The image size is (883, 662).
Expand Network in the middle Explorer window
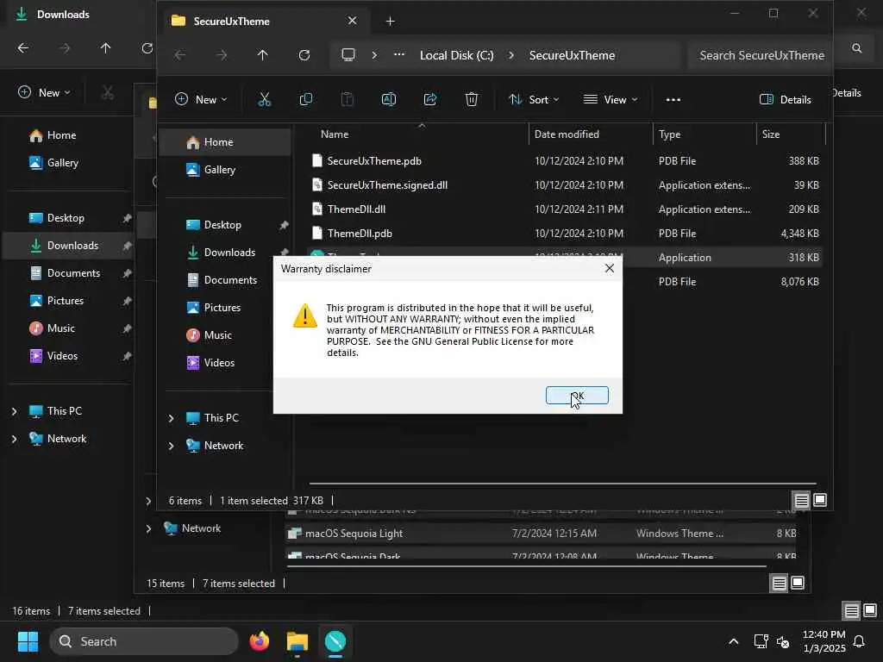pos(148,528)
